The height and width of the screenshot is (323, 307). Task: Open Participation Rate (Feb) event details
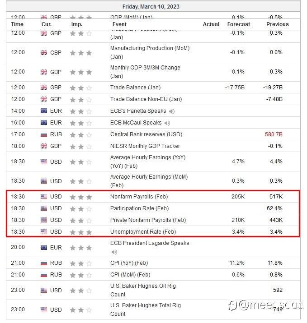pos(139,208)
